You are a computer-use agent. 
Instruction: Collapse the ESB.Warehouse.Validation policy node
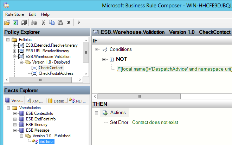pyautogui.click(x=14, y=57)
